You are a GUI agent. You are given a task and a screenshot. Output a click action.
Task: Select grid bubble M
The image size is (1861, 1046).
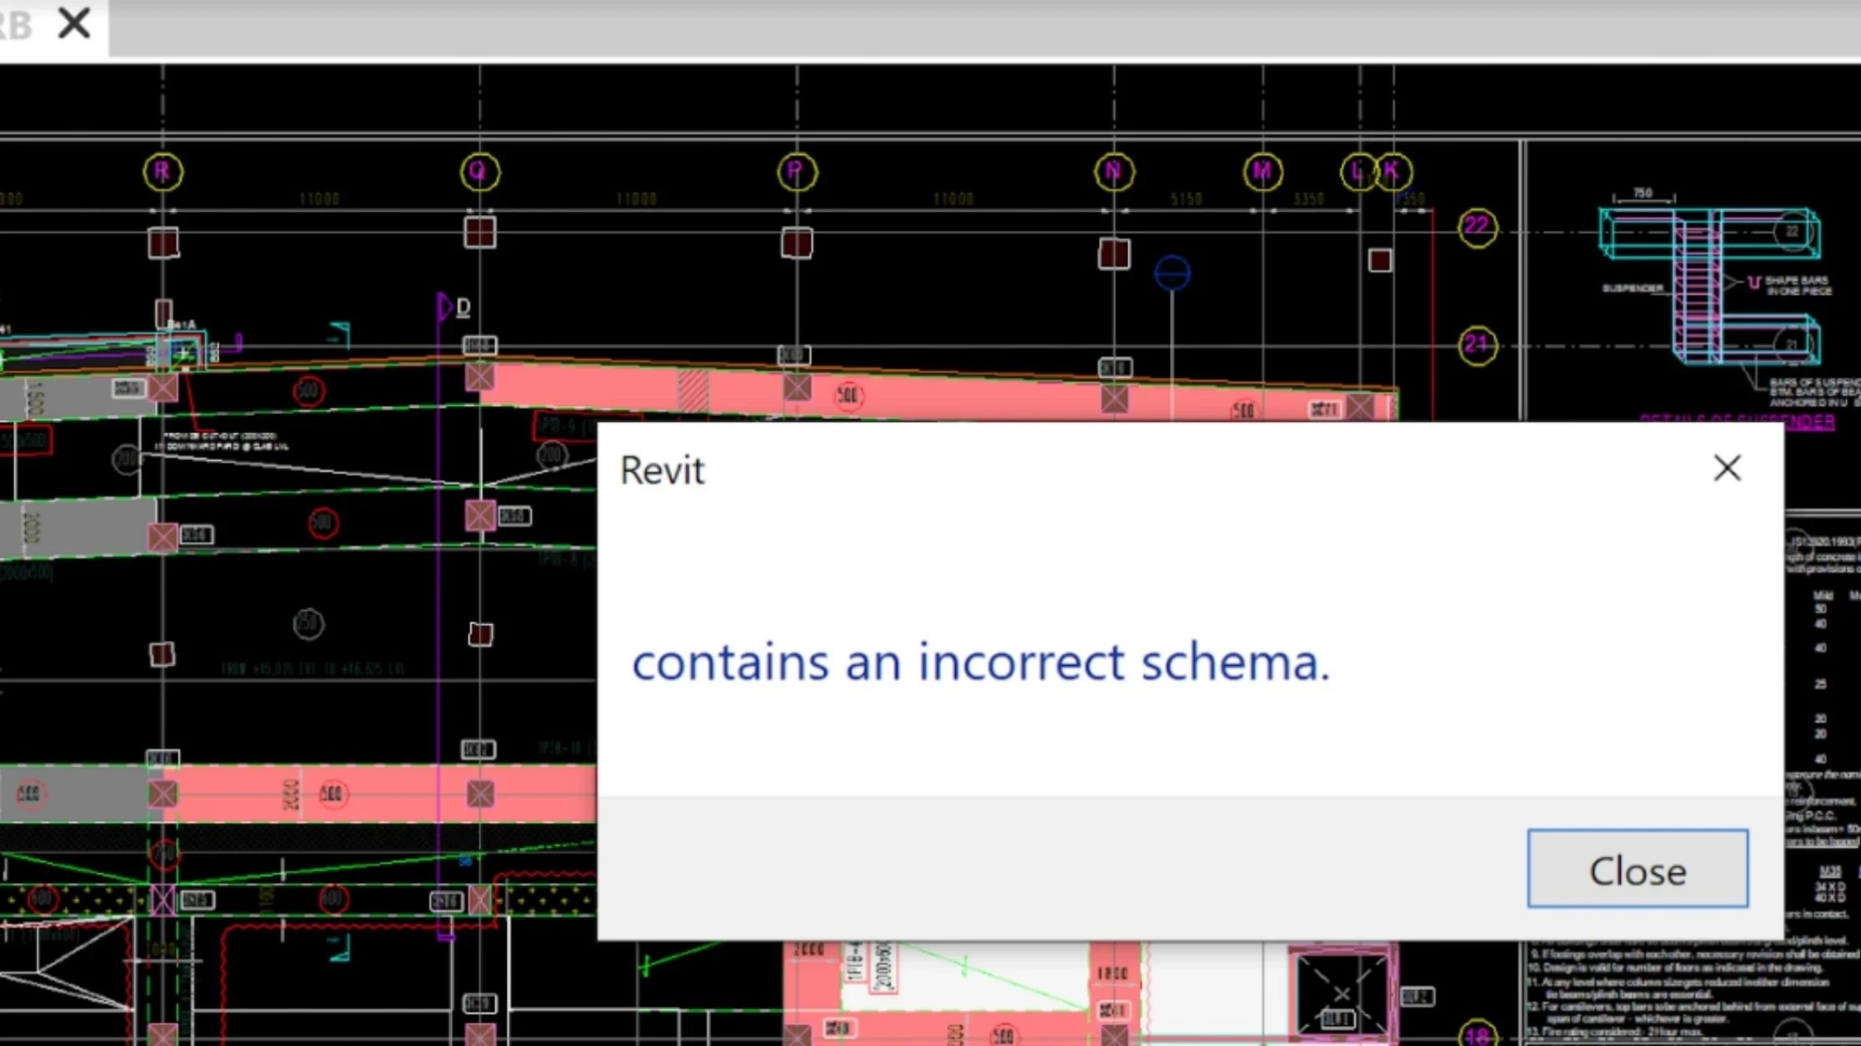tap(1262, 171)
